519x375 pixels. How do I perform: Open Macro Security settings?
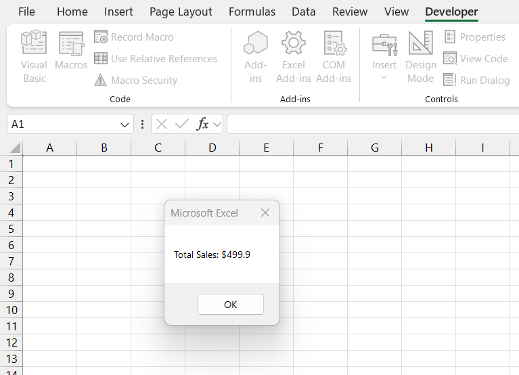136,80
